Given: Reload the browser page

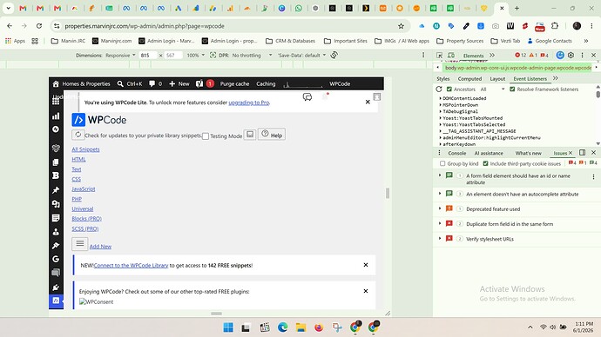Looking at the screenshot, I should pos(39,26).
